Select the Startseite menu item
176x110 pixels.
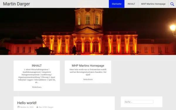click(117, 4)
